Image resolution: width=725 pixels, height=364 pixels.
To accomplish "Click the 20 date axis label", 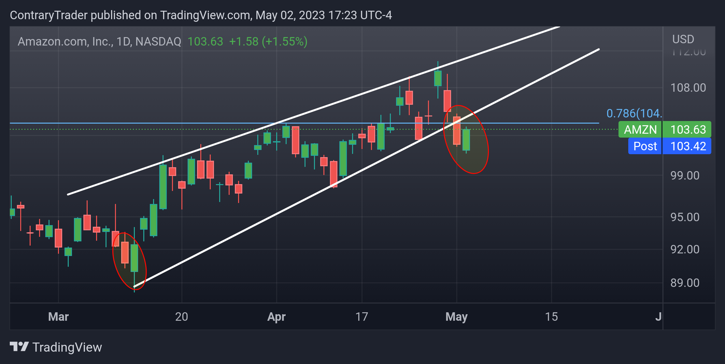I will (181, 317).
